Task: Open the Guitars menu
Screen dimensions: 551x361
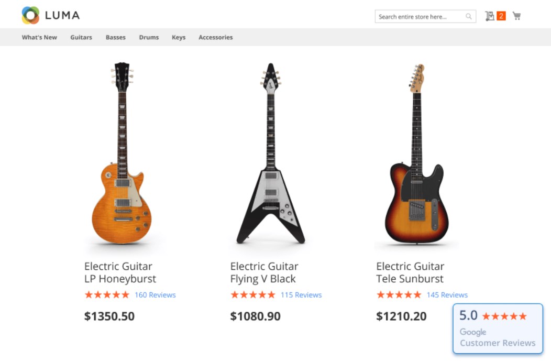Action: pos(81,37)
